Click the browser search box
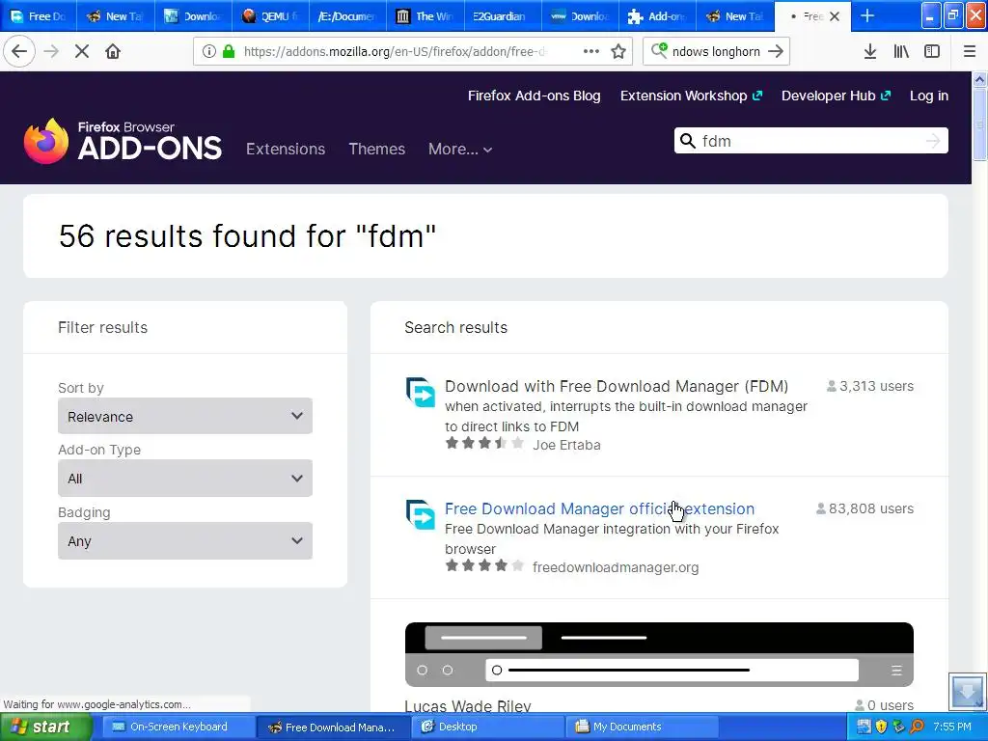 coord(716,51)
